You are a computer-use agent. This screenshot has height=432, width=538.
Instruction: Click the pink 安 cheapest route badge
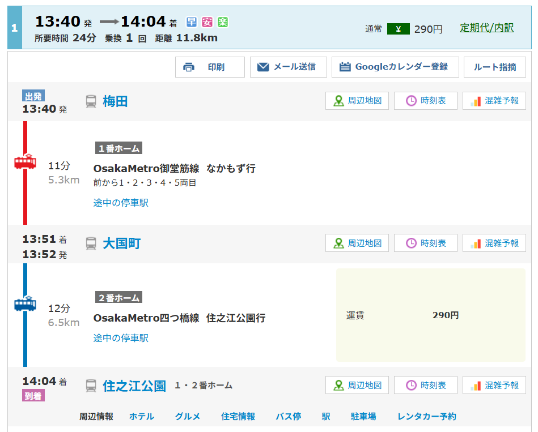click(207, 22)
